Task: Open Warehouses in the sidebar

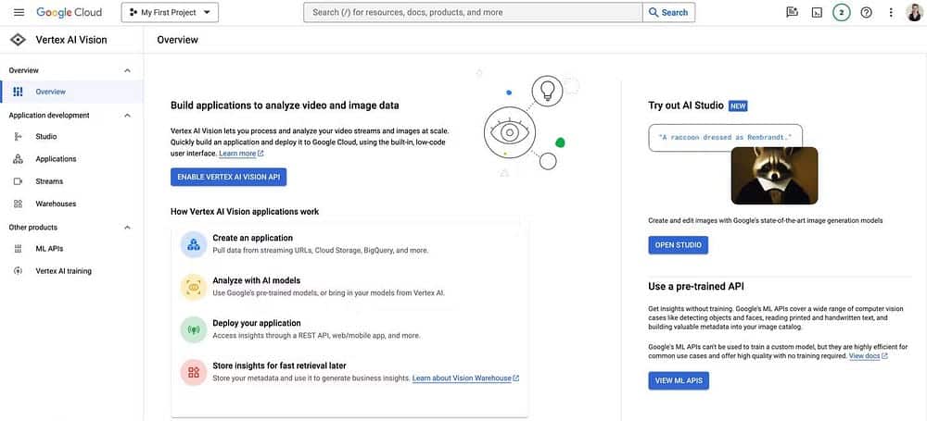Action: point(71,204)
